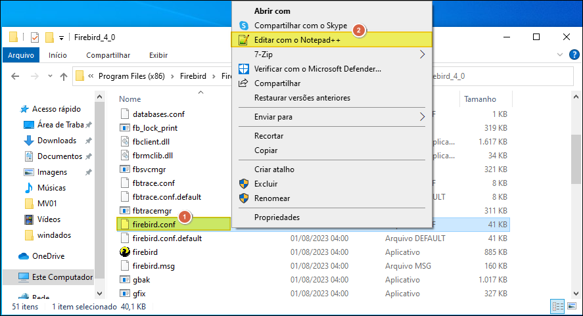Click the back navigation arrow
583x316 pixels.
15,76
